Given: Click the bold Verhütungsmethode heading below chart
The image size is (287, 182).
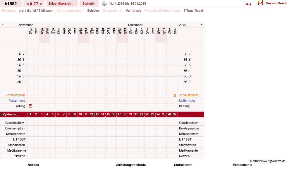Looking at the screenshot, I should pos(130,165).
